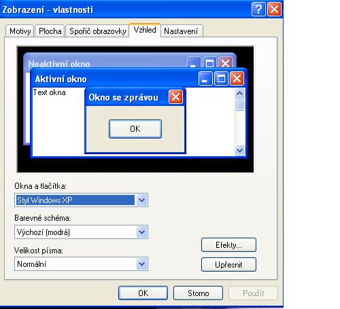Click the Okna a tlačítka label
Screen dimensions: 340x309
tap(40, 186)
